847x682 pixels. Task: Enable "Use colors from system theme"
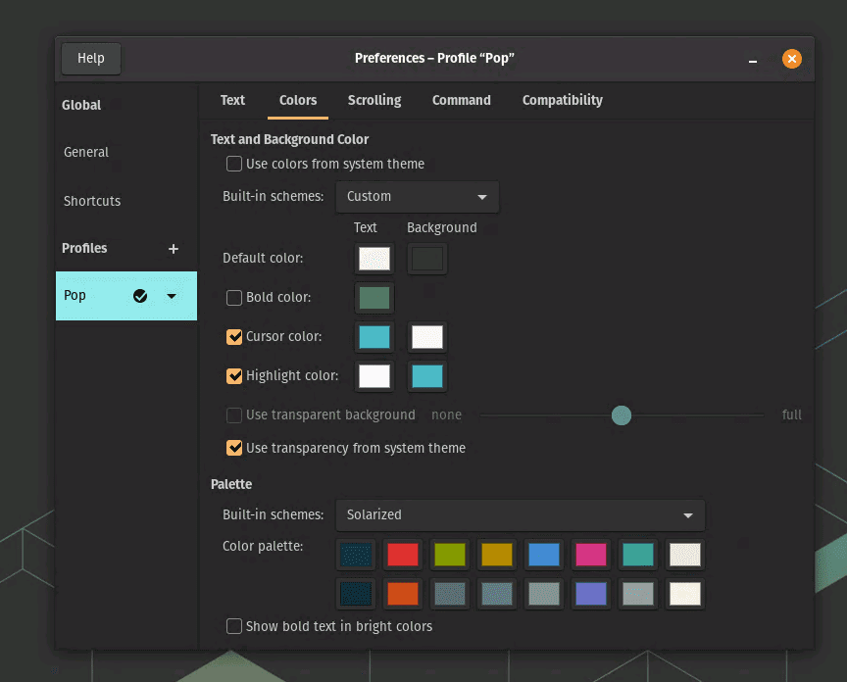click(233, 164)
